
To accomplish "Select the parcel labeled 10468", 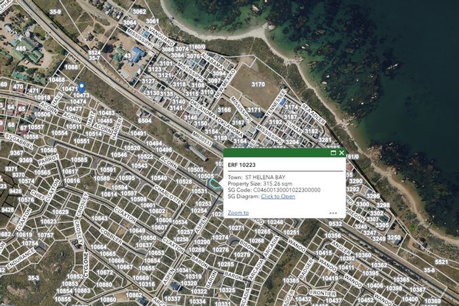I will 57,80.
